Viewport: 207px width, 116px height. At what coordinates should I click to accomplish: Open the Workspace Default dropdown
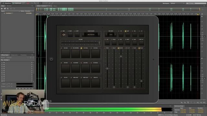coord(178,3)
